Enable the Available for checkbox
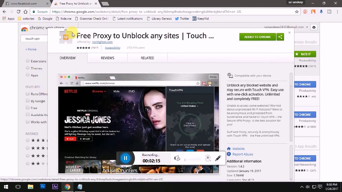Image resolution: width=342 pixels, height=192 pixels. (x=28, y=115)
